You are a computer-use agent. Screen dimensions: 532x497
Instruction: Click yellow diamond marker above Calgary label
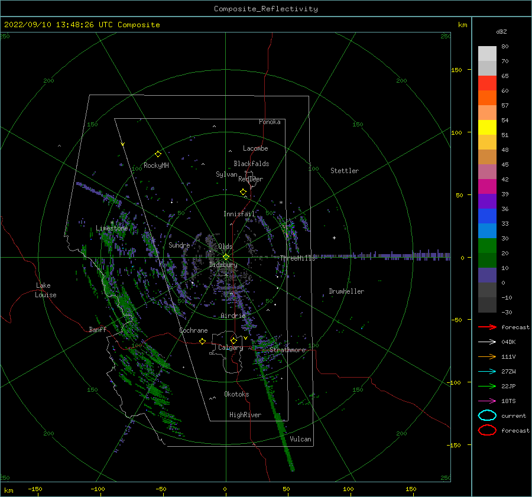(x=233, y=340)
